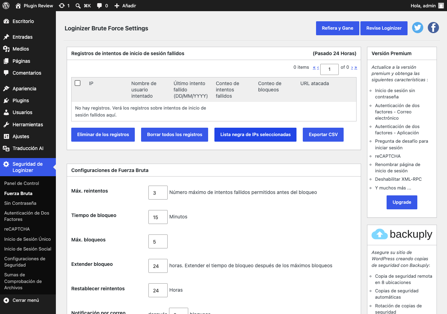Click the Máx. reintentos input field
The width and height of the screenshot is (447, 314).
tap(158, 193)
